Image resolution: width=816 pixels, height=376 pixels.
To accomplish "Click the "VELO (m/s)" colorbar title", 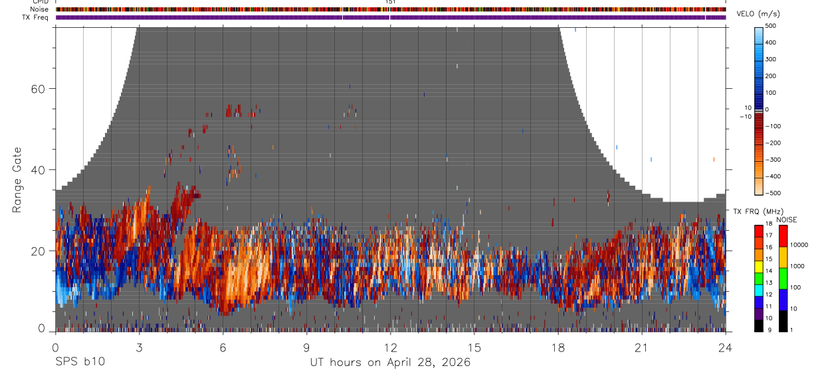I will click(758, 13).
